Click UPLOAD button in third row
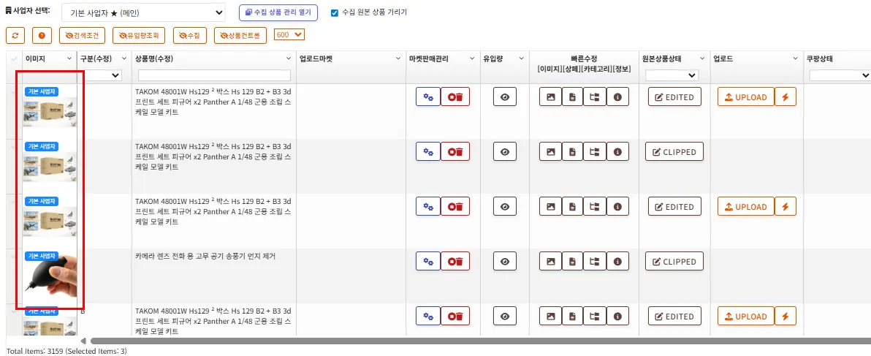 745,207
